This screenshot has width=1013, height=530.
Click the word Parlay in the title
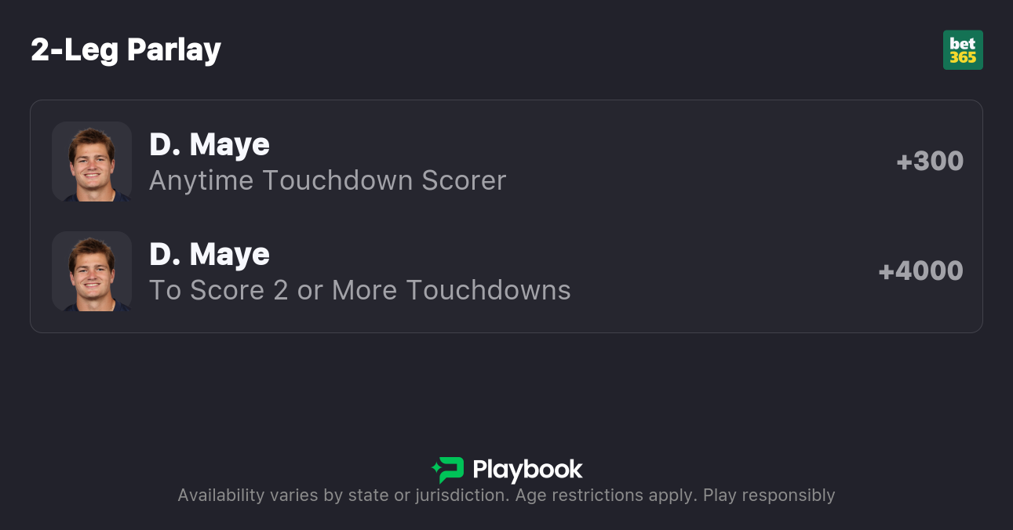(x=174, y=50)
